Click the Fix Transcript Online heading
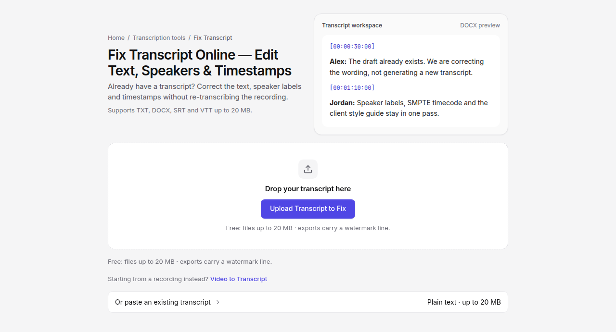 [200, 62]
